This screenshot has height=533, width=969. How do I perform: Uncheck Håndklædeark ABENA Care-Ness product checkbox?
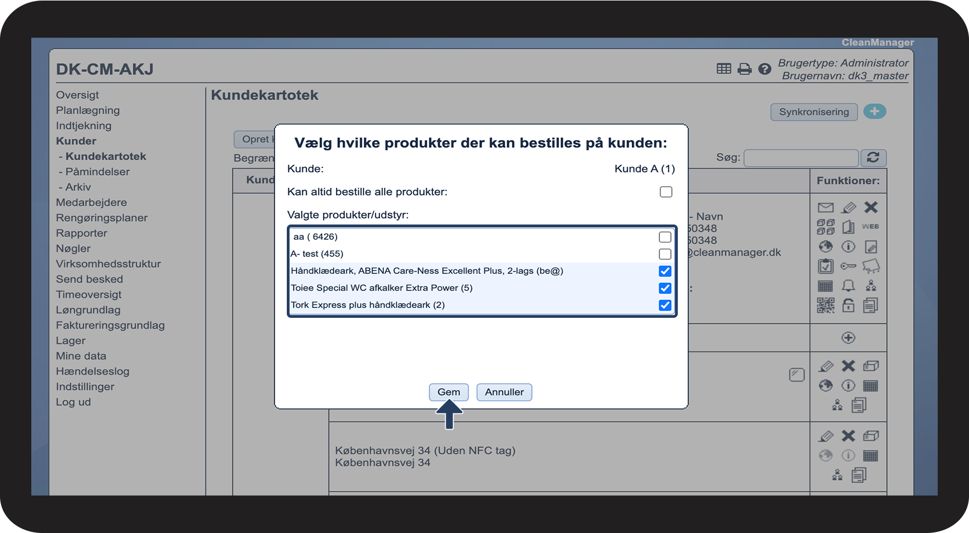(665, 271)
